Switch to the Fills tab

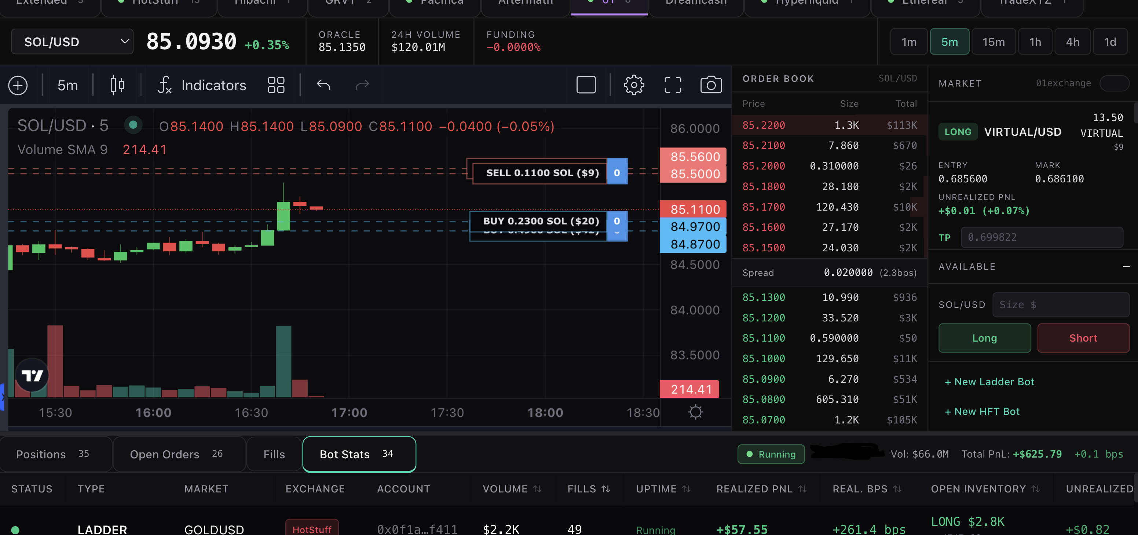(x=274, y=454)
